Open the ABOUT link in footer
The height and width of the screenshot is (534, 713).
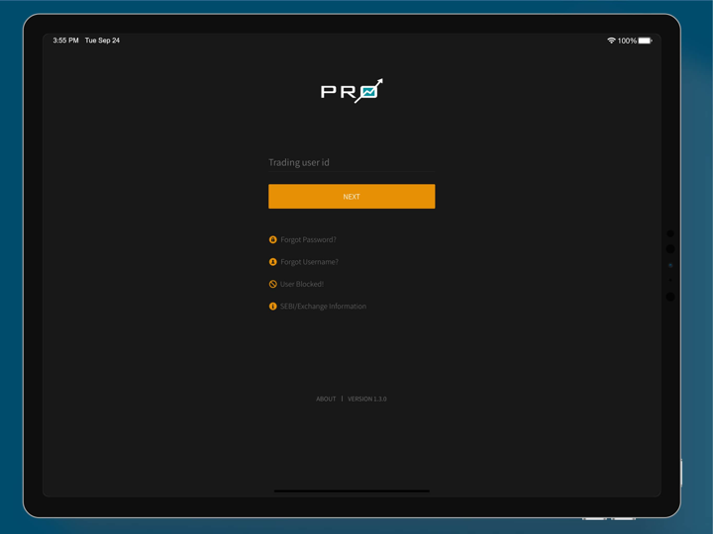(x=326, y=399)
